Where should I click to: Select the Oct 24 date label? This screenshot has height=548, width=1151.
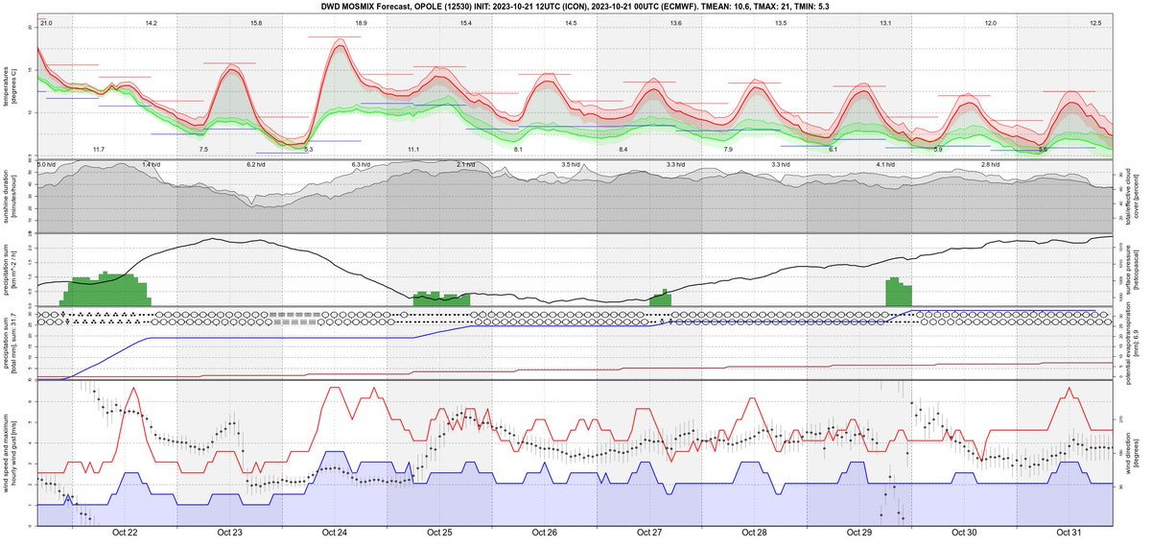(335, 533)
